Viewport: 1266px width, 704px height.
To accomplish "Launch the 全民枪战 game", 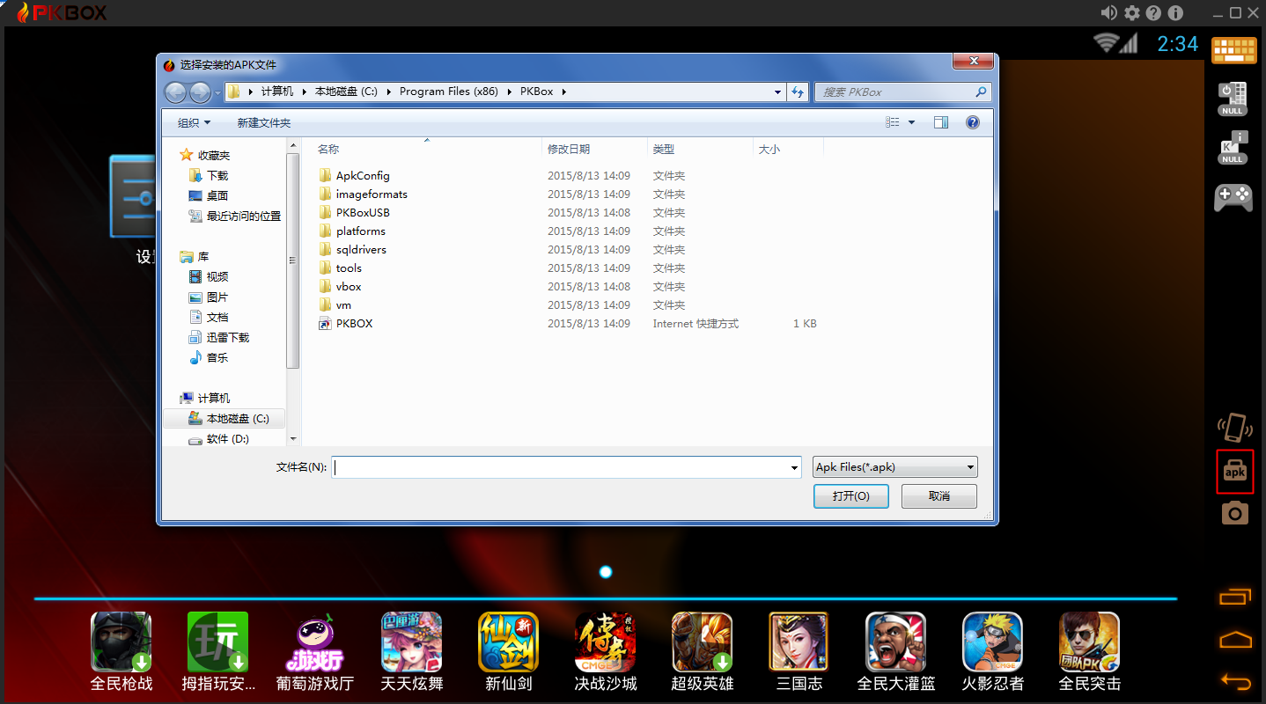I will pyautogui.click(x=121, y=651).
